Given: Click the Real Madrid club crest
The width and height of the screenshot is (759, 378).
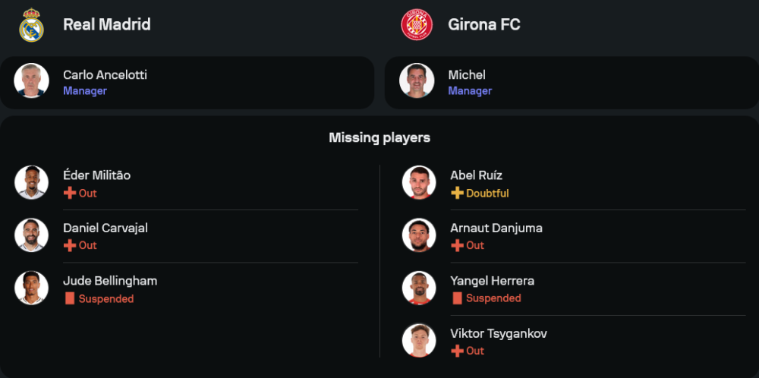Looking at the screenshot, I should (31, 24).
